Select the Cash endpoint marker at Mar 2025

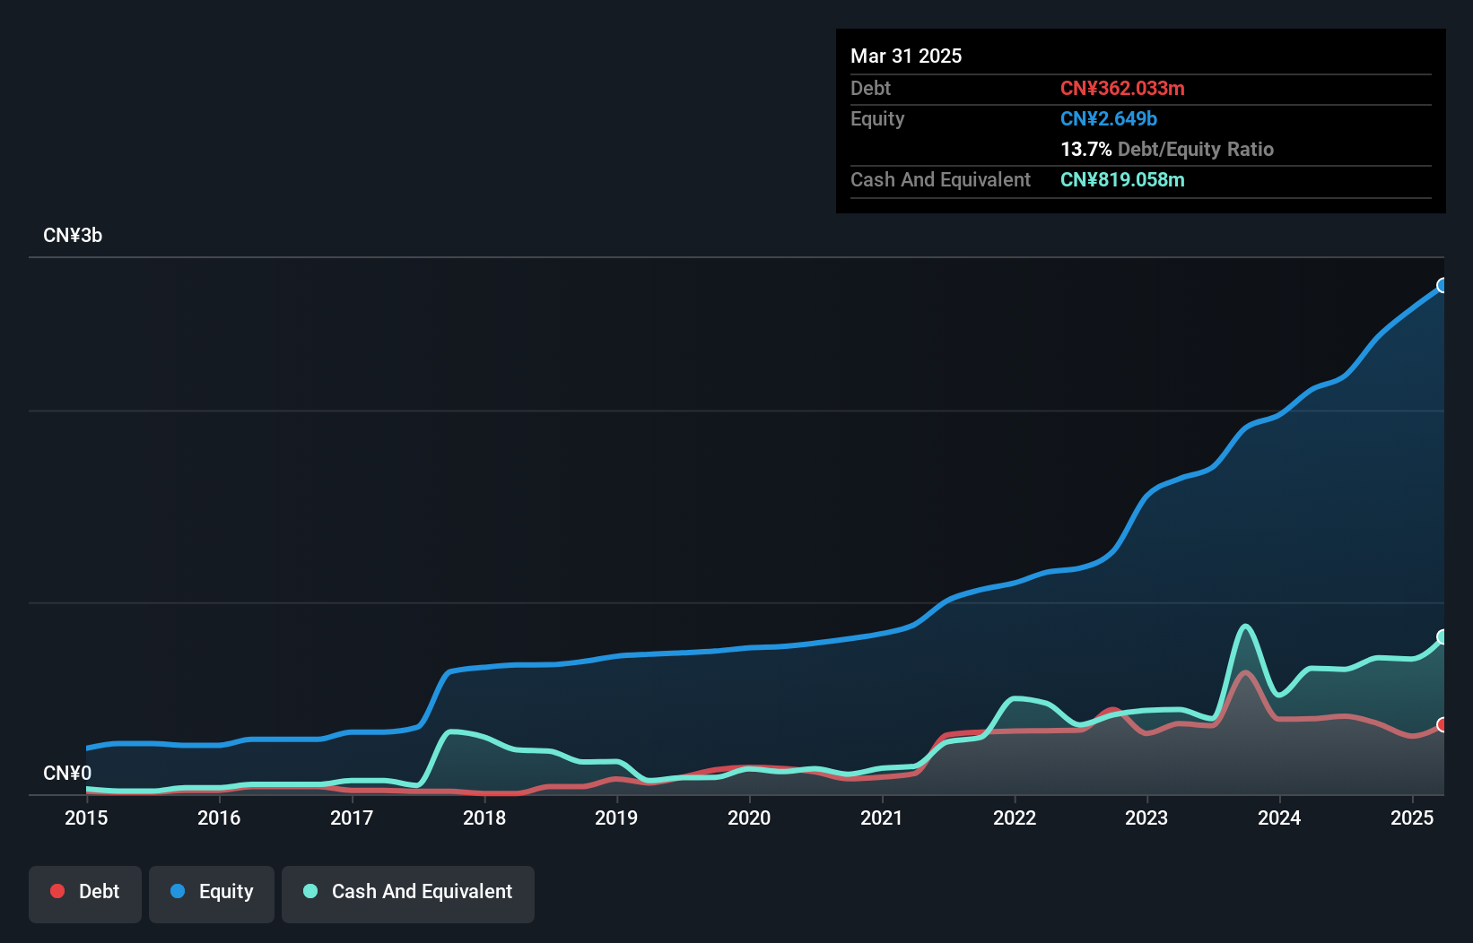coord(1442,636)
